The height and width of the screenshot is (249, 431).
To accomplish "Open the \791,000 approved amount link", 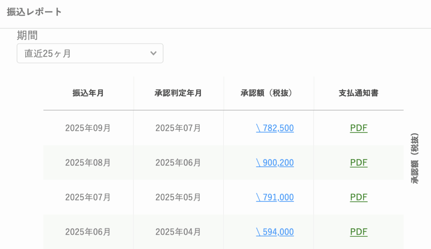I will click(275, 197).
